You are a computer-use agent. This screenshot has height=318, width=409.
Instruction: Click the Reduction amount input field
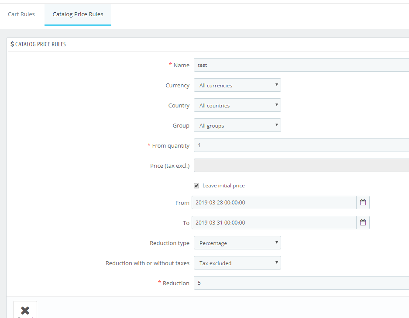coord(301,283)
